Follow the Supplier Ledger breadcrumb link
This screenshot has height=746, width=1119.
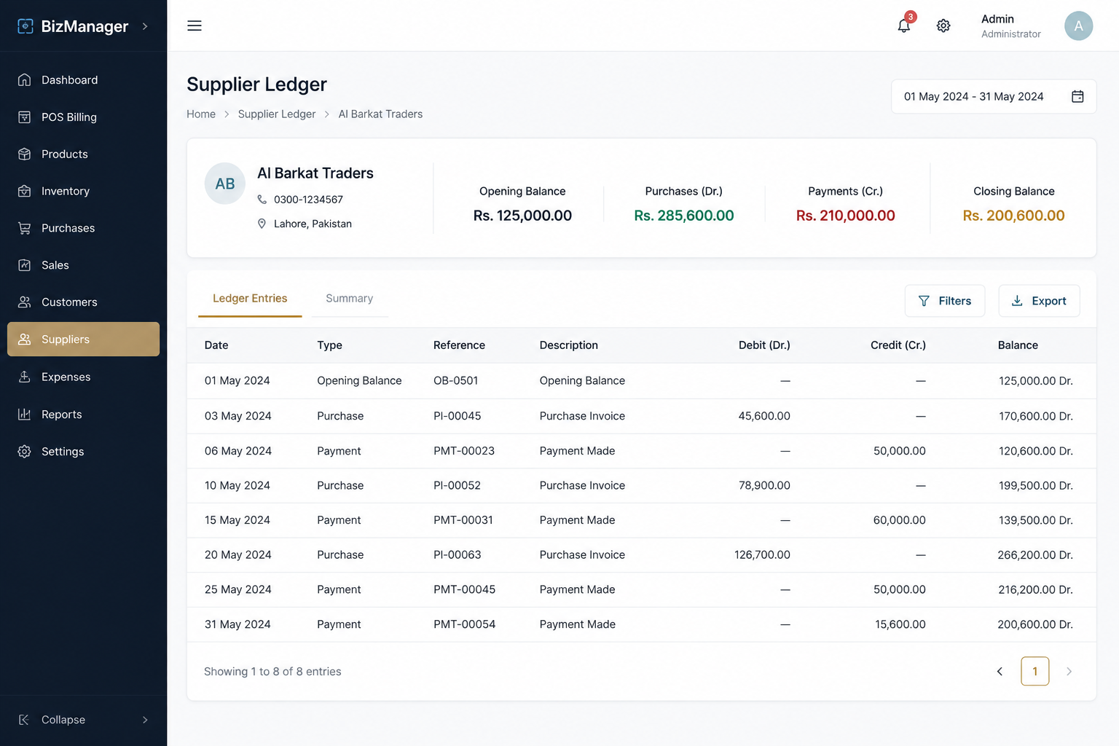coord(277,114)
